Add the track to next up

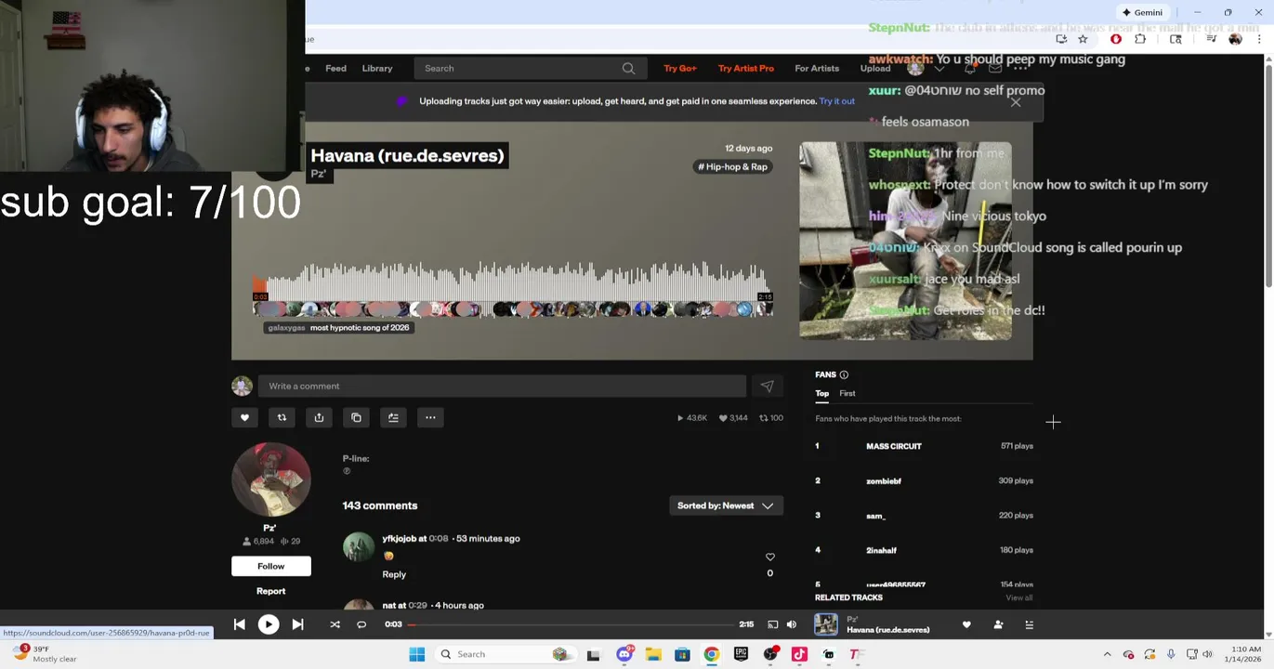(393, 417)
